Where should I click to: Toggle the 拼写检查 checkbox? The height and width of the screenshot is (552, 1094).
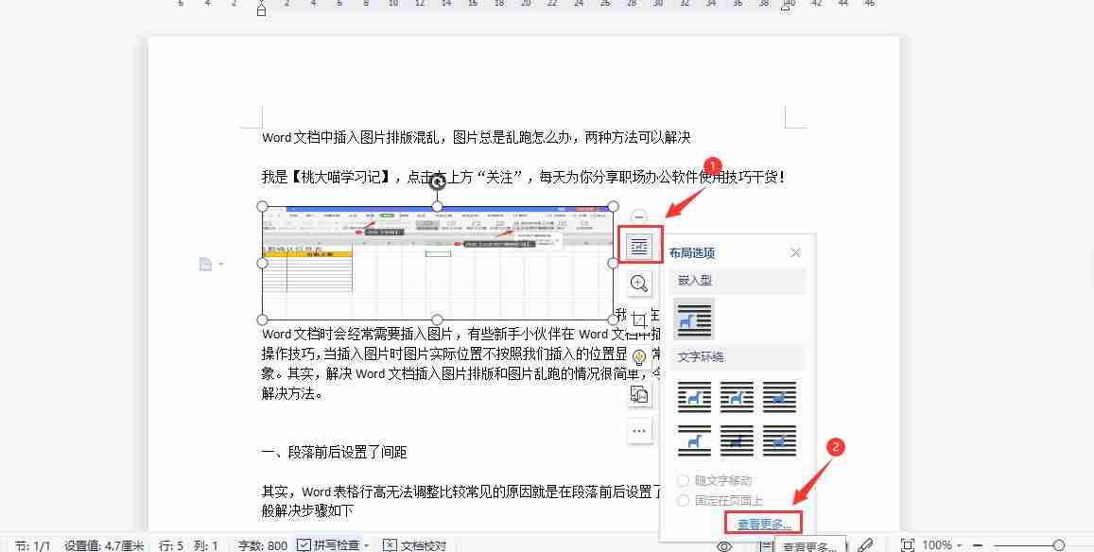pyautogui.click(x=303, y=545)
